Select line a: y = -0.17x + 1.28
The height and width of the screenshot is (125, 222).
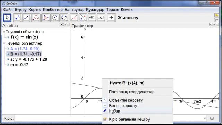(x=29, y=59)
